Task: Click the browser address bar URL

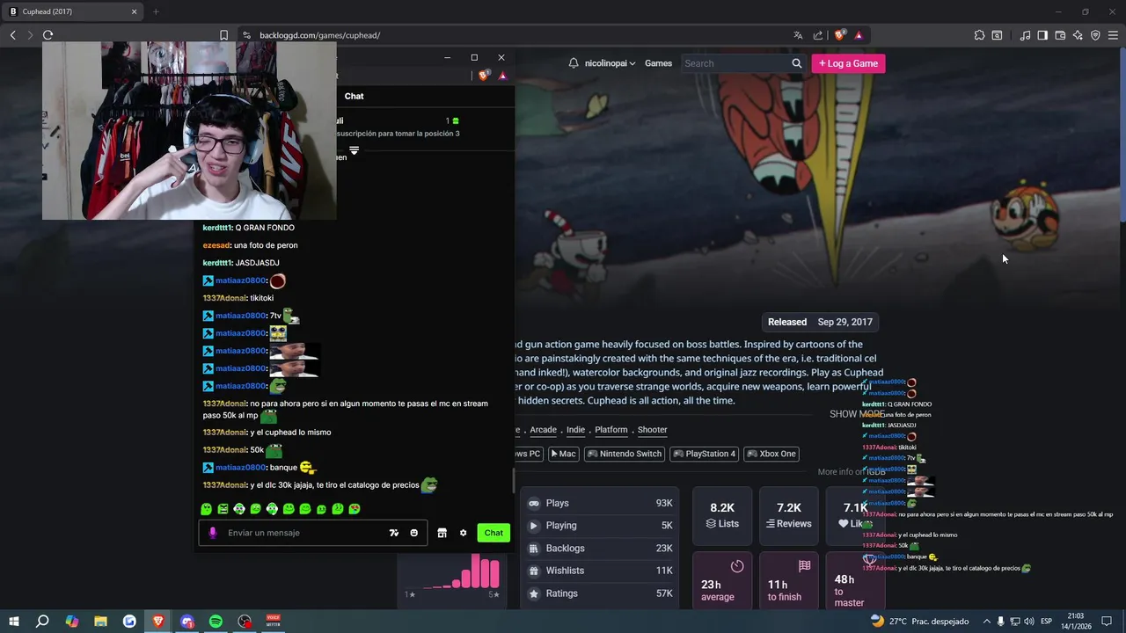Action: [319, 35]
